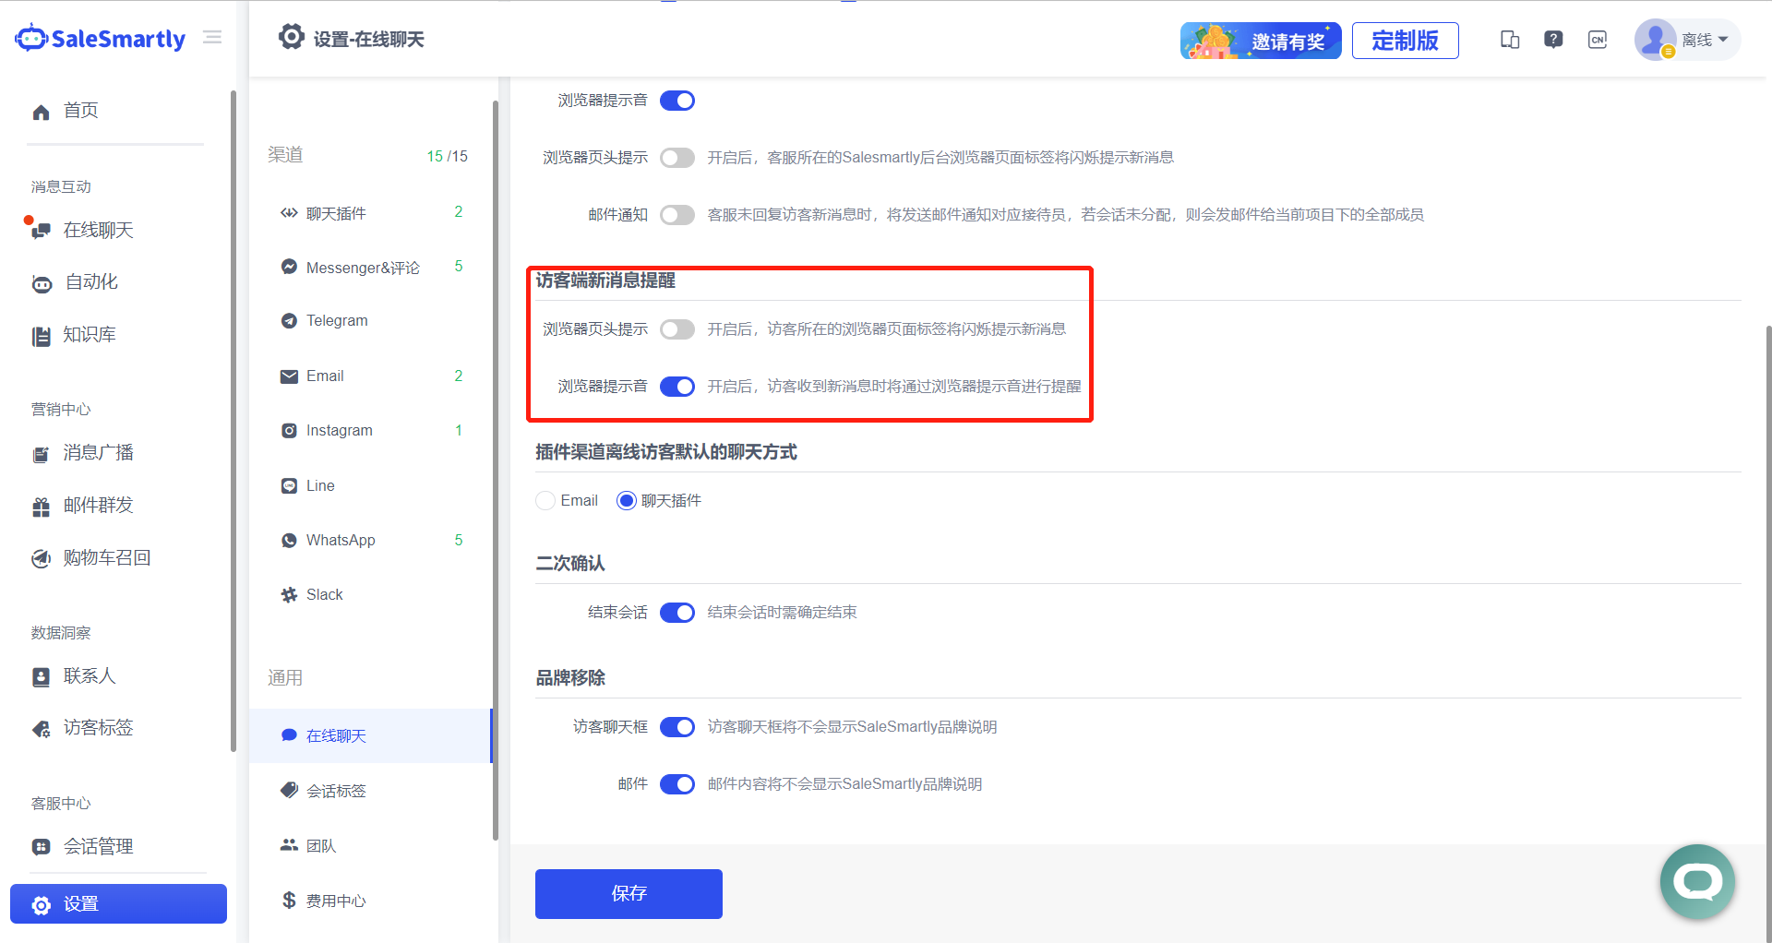The height and width of the screenshot is (943, 1772).
Task: Go to Knowledge Base (知识库) in sidebar
Action: (x=89, y=335)
